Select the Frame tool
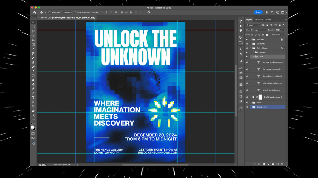This screenshot has height=178, width=318. pos(33,44)
